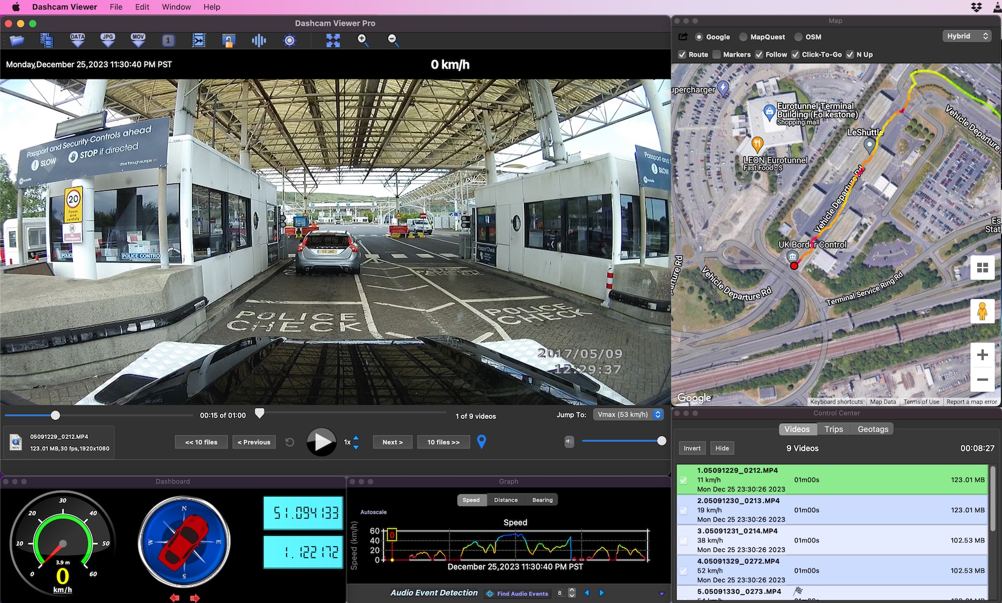Click the filmstrip fast-forward toolbar icon
1002x603 pixels.
pos(199,41)
